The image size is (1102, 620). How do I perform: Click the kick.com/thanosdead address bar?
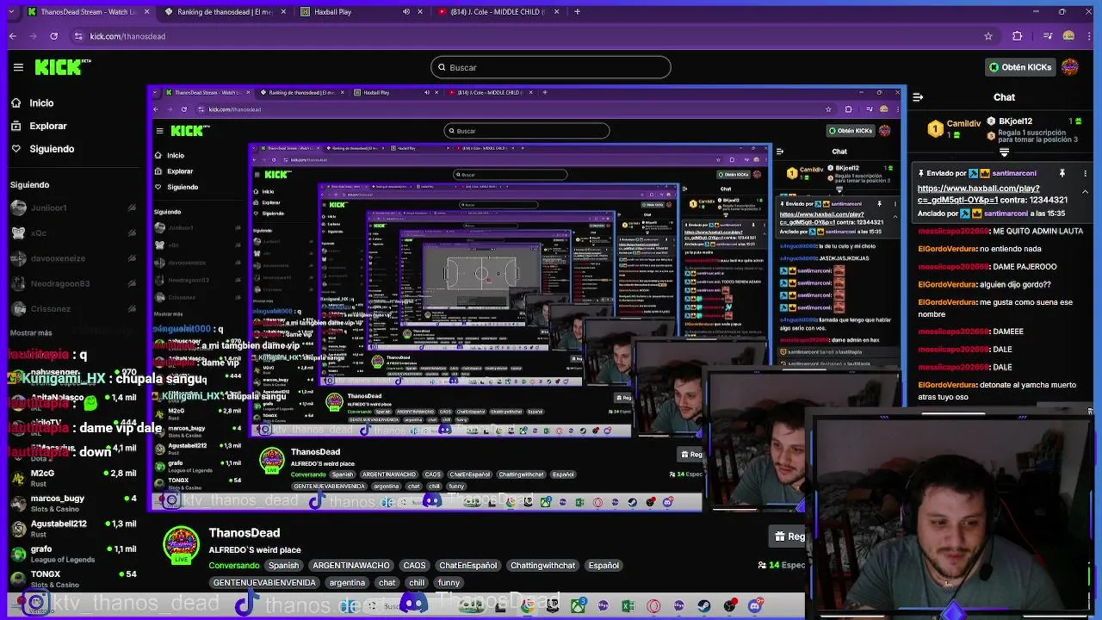pos(127,36)
